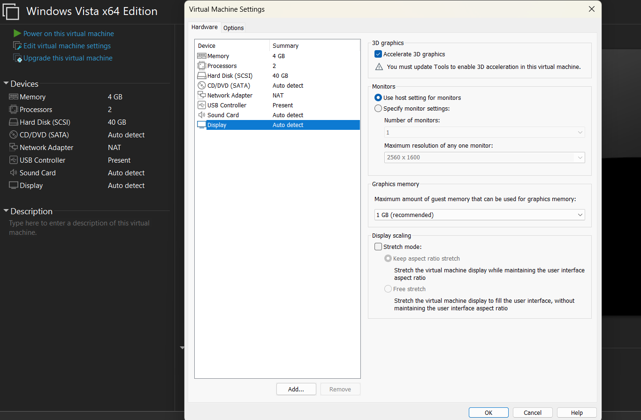
Task: Click USB Controller icon in main window Devices panel
Action: pos(14,160)
